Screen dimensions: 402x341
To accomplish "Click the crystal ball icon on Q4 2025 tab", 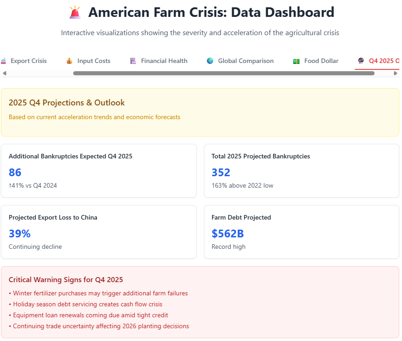I will [361, 61].
